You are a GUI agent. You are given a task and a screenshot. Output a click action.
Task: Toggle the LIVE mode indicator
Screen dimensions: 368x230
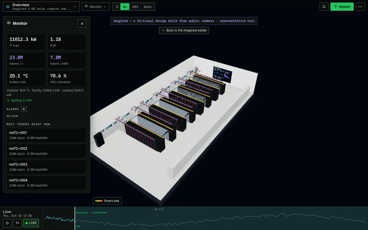(31, 223)
